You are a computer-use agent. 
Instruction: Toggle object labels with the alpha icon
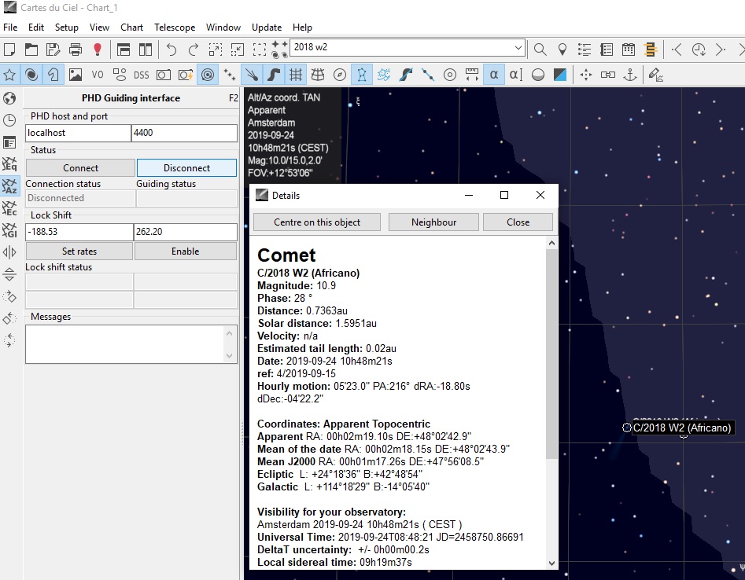point(494,75)
